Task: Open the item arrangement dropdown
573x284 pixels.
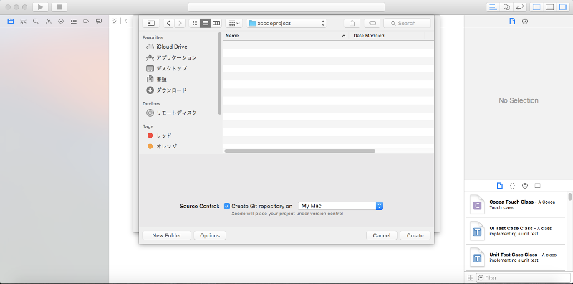Action: [x=234, y=23]
